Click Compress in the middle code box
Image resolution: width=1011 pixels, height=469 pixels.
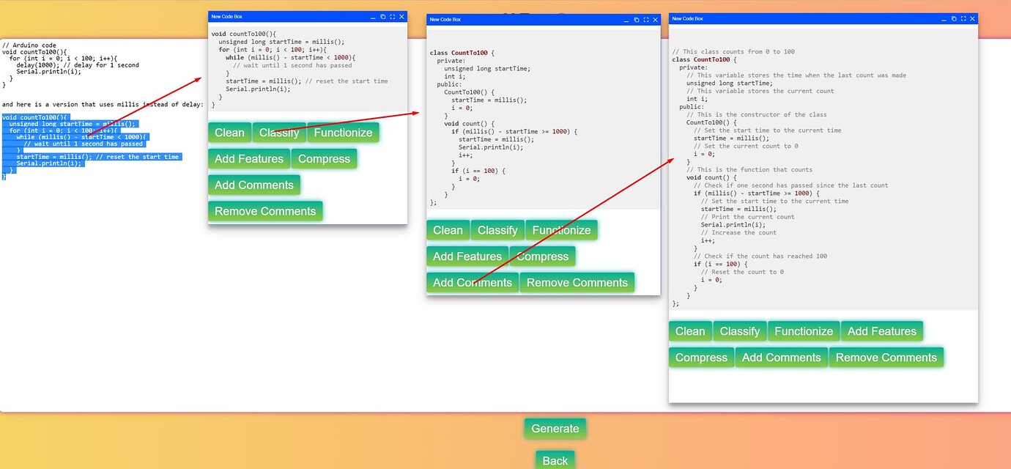[x=543, y=256]
